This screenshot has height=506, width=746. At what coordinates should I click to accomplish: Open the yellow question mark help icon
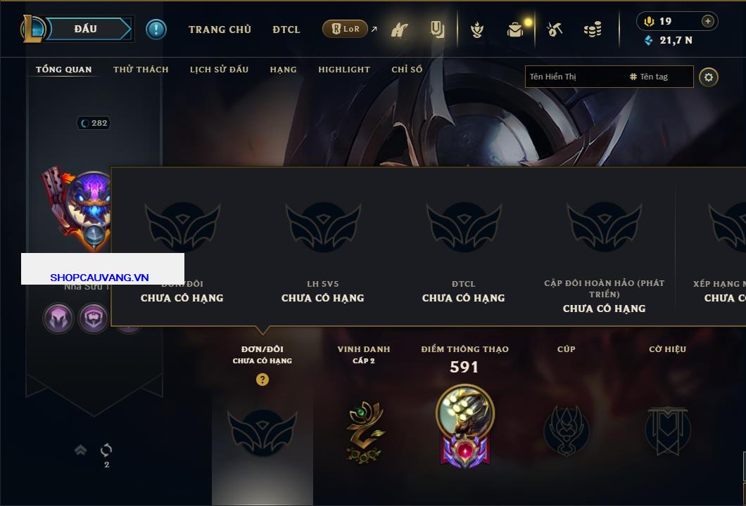click(x=262, y=379)
